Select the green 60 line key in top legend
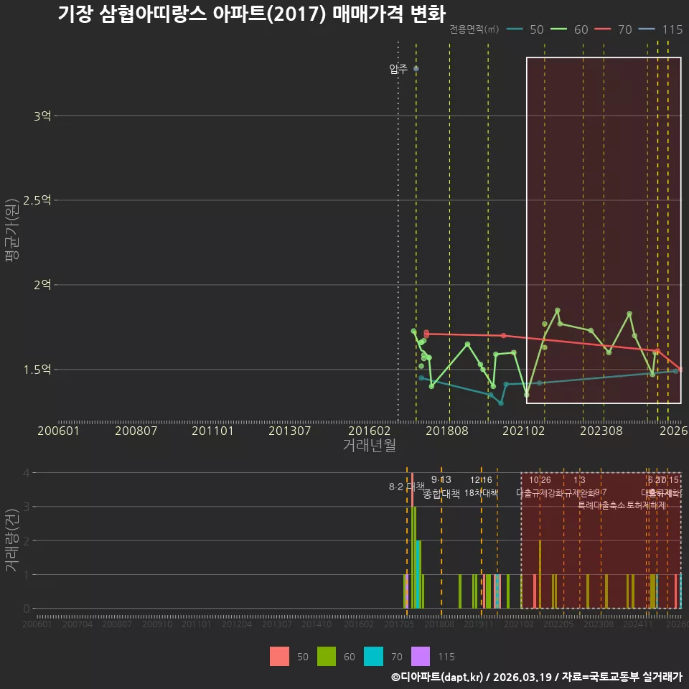 (x=558, y=29)
